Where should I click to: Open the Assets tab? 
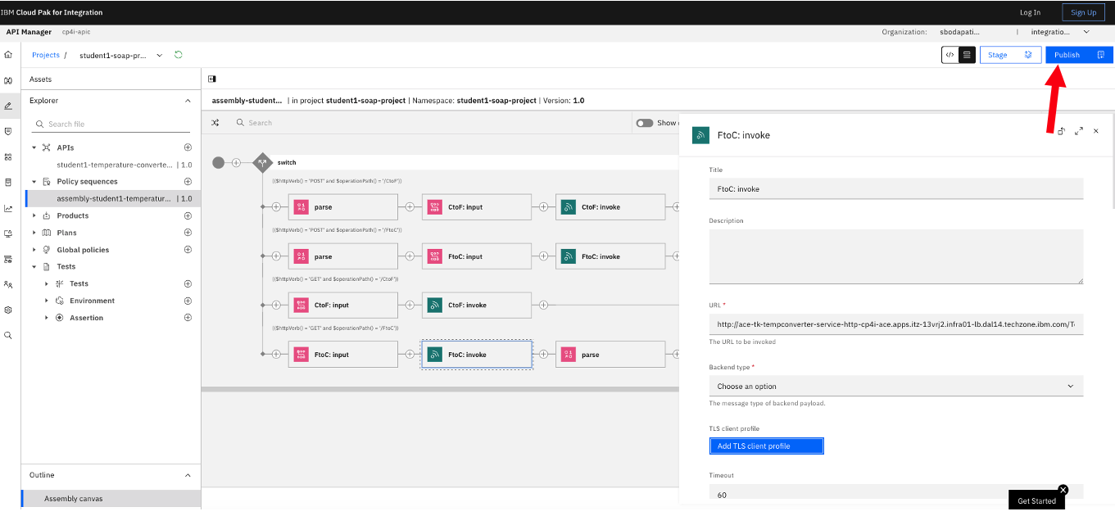(41, 79)
